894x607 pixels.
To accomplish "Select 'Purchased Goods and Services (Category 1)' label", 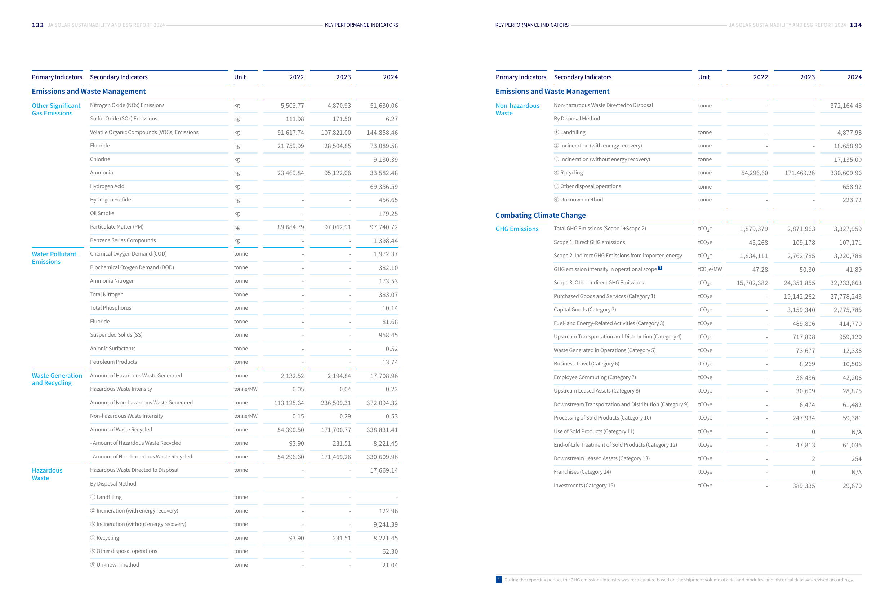I will [x=604, y=296].
